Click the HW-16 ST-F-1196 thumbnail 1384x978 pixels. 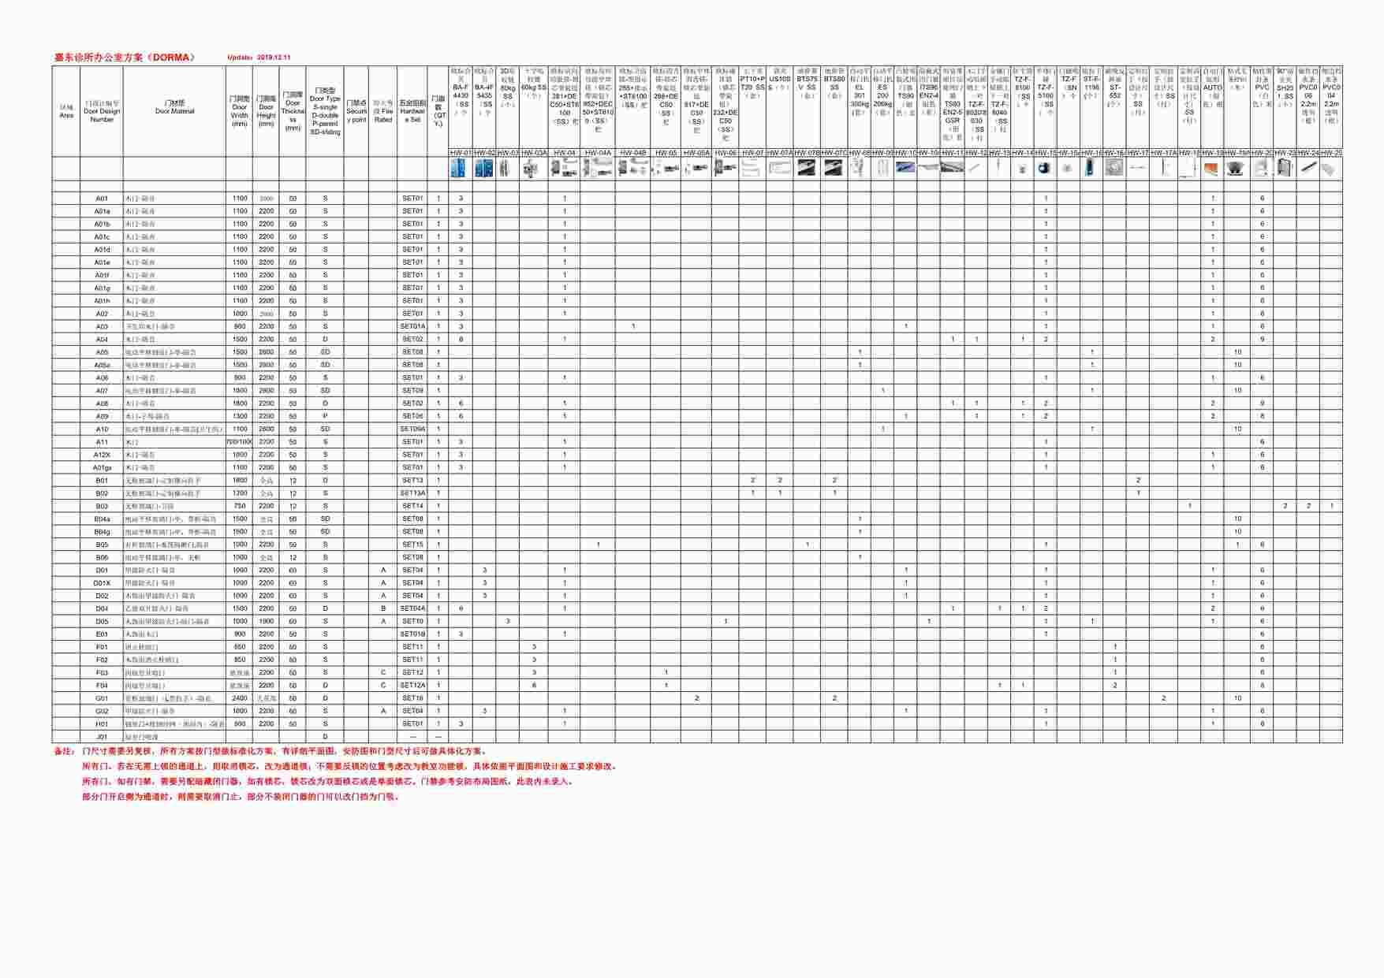(1091, 168)
